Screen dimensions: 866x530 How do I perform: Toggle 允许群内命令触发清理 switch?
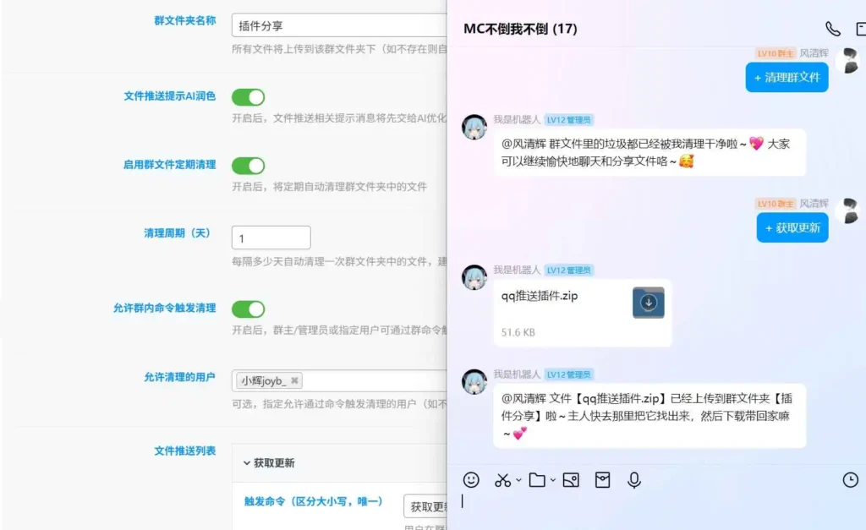[x=248, y=309]
